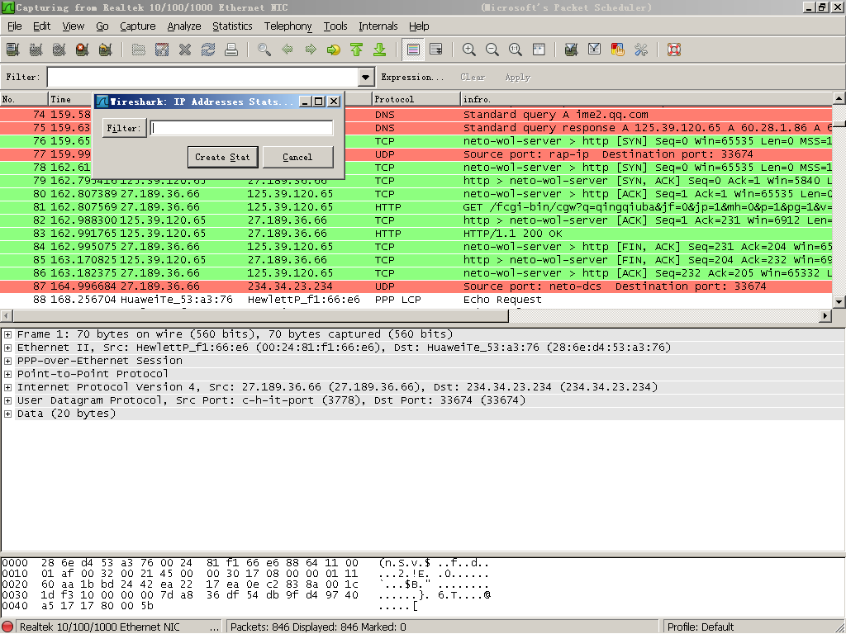This screenshot has height=634, width=846.
Task: Open the filter Expression... builder
Action: pyautogui.click(x=412, y=77)
